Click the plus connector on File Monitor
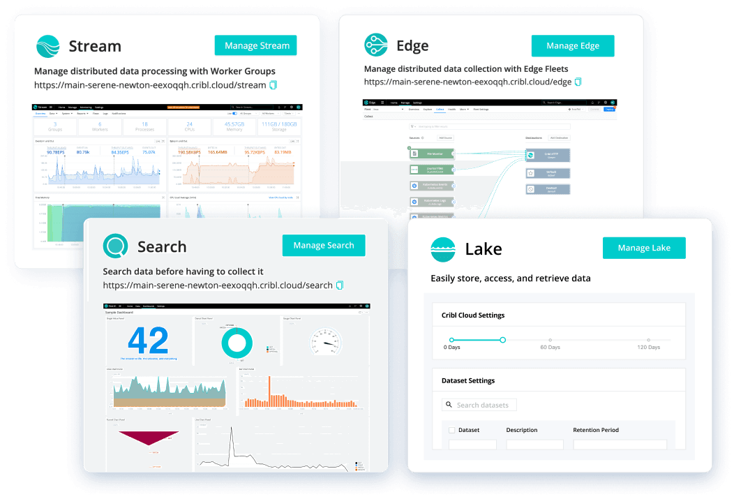The width and height of the screenshot is (734, 499). [x=454, y=154]
